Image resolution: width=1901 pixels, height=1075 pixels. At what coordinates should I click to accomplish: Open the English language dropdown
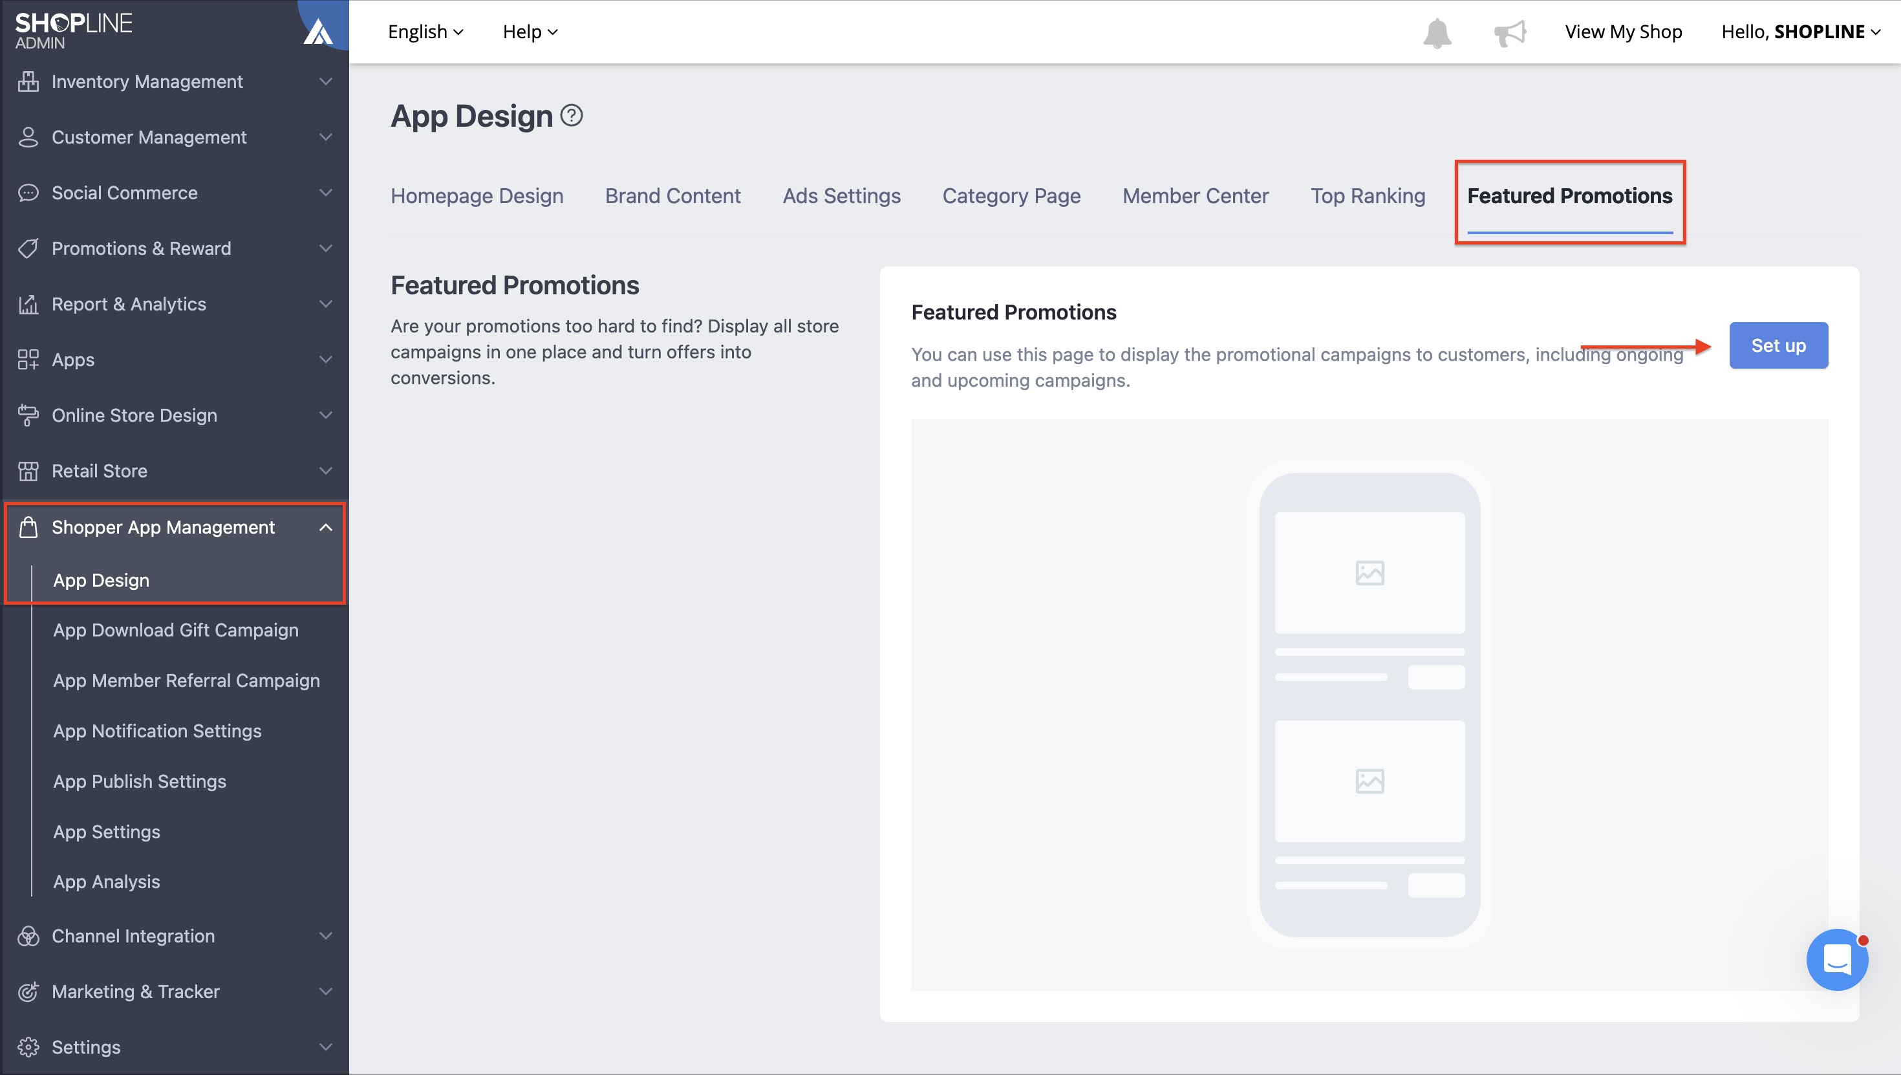click(426, 32)
